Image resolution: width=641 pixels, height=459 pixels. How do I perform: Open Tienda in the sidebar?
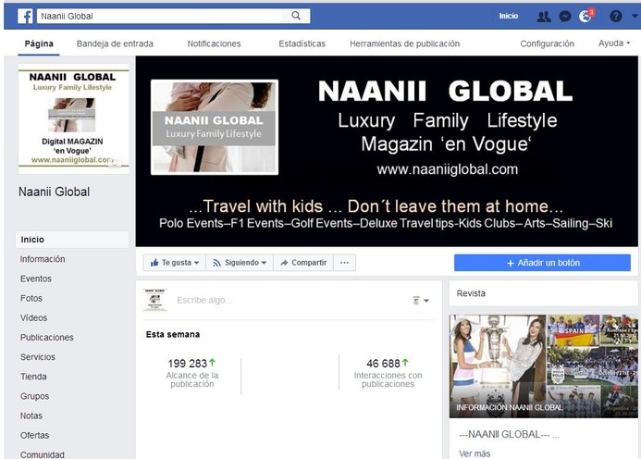click(33, 377)
